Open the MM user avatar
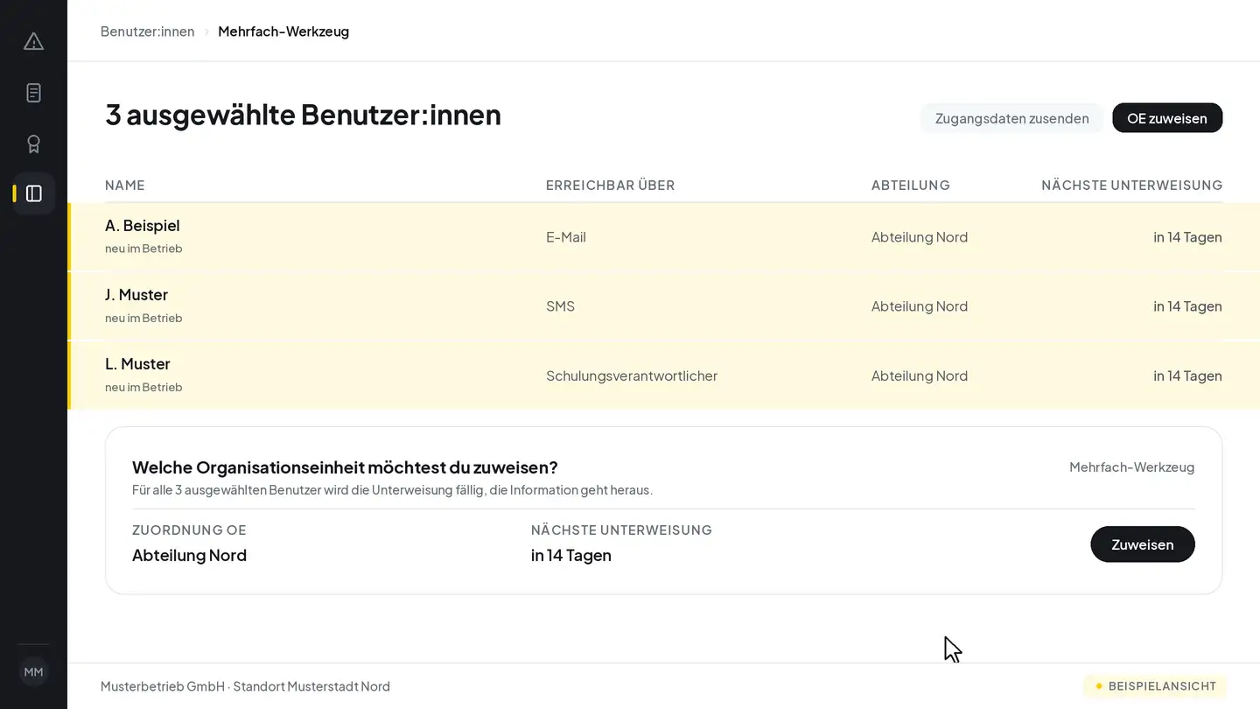This screenshot has height=709, width=1260. pyautogui.click(x=33, y=672)
